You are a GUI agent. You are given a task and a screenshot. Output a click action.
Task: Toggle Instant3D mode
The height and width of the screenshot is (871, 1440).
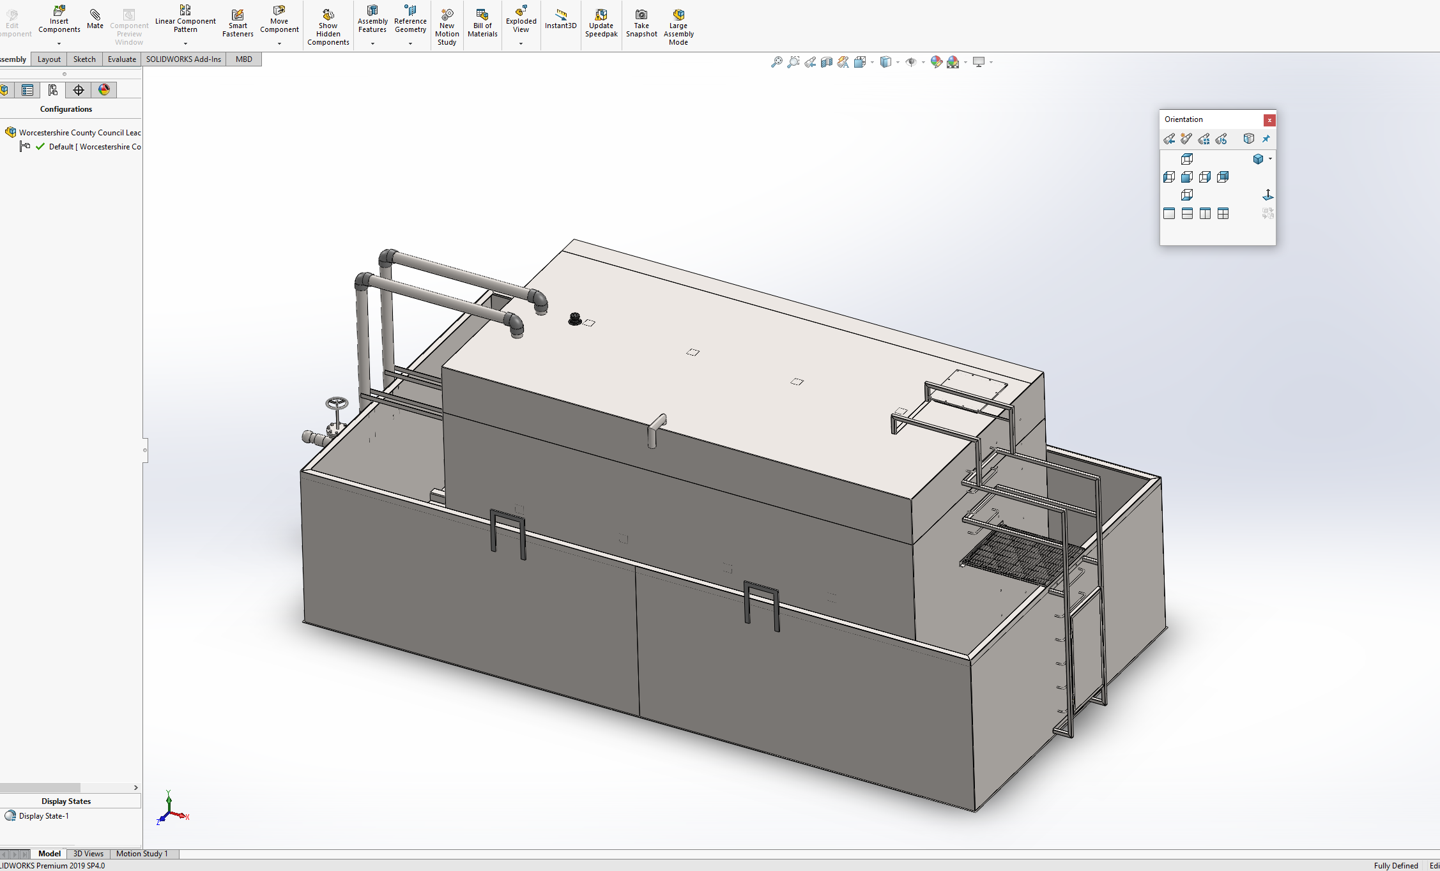tap(560, 19)
